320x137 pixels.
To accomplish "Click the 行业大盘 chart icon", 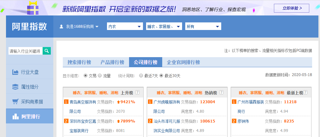I will 15,72.
